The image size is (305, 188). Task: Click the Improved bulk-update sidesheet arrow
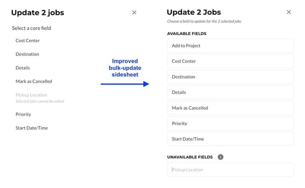pyautogui.click(x=125, y=84)
